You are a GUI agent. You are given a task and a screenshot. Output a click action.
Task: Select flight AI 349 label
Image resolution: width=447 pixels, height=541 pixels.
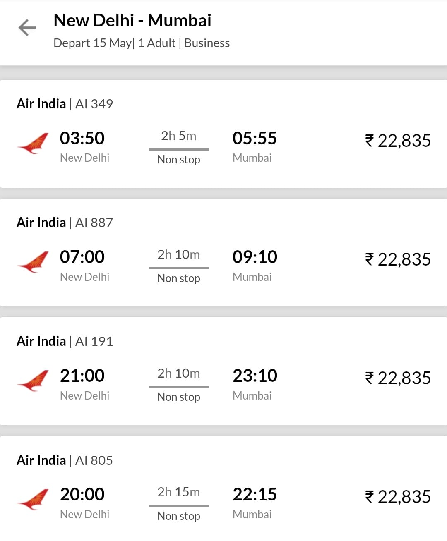65,104
